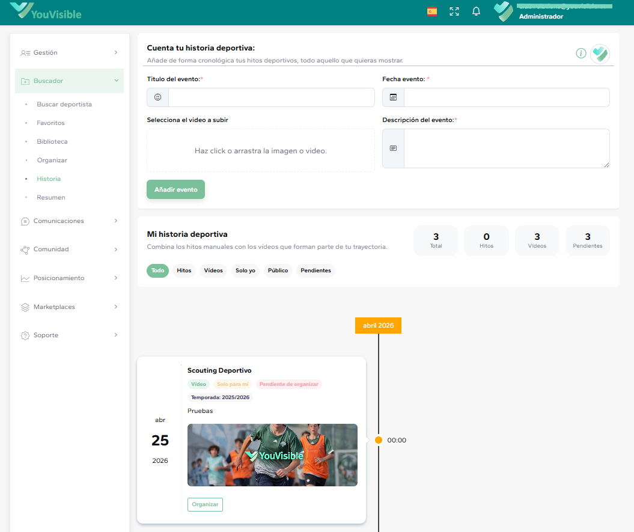Open the Spanish flag language selector
The image size is (634, 532).
432,11
